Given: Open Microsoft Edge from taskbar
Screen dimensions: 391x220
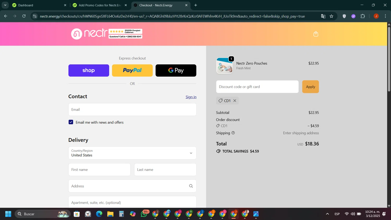Looking at the screenshot, I should click(99, 214).
